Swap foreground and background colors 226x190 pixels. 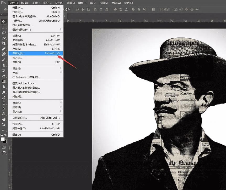point(6,135)
